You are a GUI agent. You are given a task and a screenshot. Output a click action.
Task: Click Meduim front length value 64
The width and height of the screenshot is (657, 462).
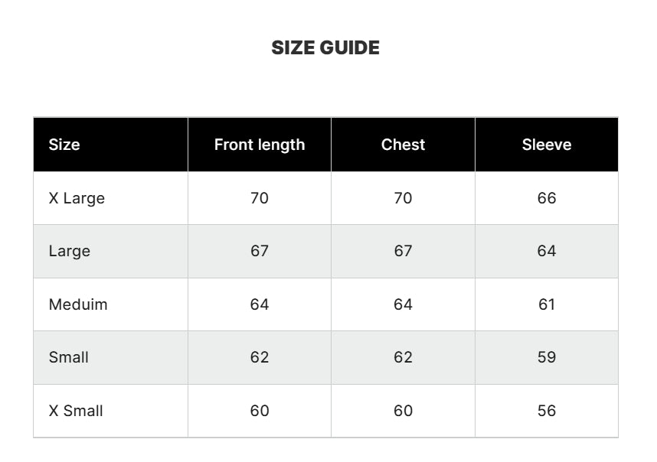(x=260, y=304)
